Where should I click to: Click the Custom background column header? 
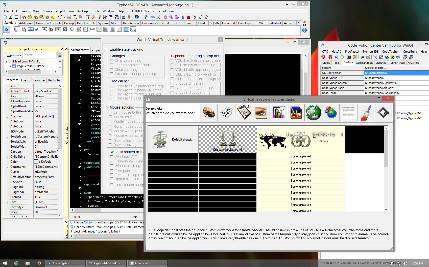[x=227, y=140]
